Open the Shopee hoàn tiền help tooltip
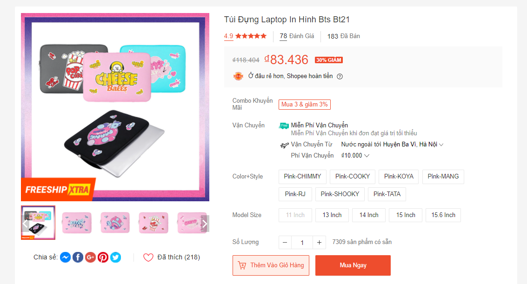Viewport: 527px width, 284px height. pos(340,76)
